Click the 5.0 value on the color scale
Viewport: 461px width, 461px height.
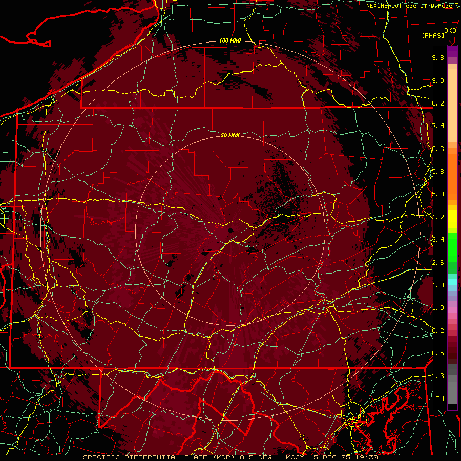pos(438,194)
